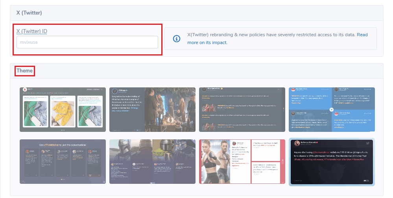The height and width of the screenshot is (198, 393).
Task: Select the blue four-tile grid theme
Action: 332,109
